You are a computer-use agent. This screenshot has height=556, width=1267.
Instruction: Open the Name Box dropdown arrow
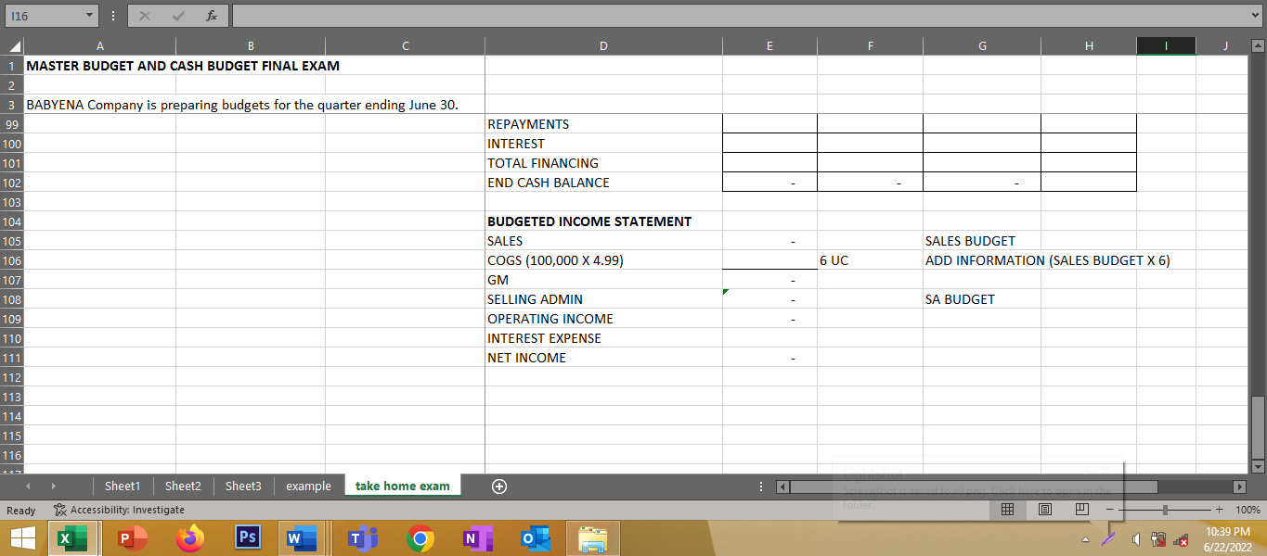point(90,15)
